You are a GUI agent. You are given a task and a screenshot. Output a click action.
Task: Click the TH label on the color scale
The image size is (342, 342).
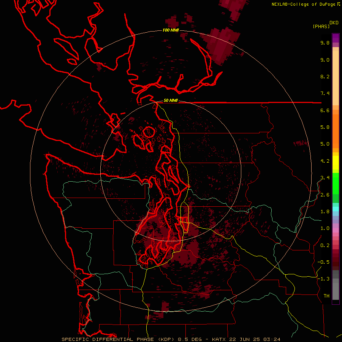pyautogui.click(x=326, y=296)
